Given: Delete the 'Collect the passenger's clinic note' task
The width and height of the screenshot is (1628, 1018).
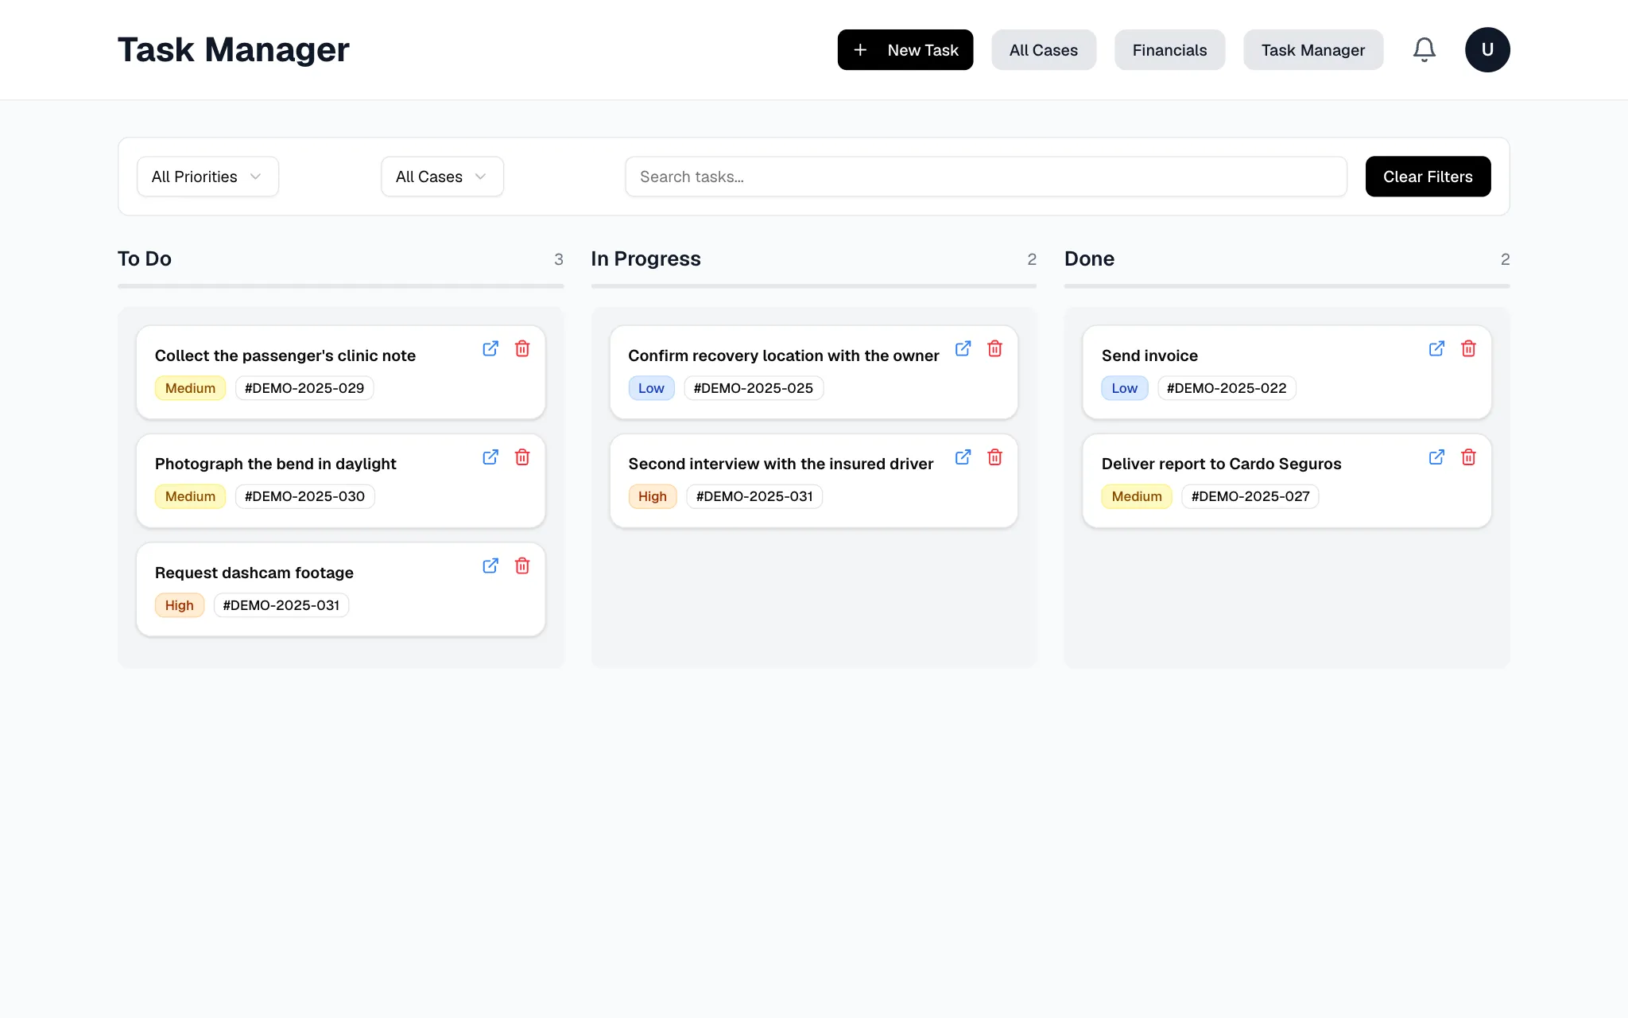Looking at the screenshot, I should click(x=522, y=348).
